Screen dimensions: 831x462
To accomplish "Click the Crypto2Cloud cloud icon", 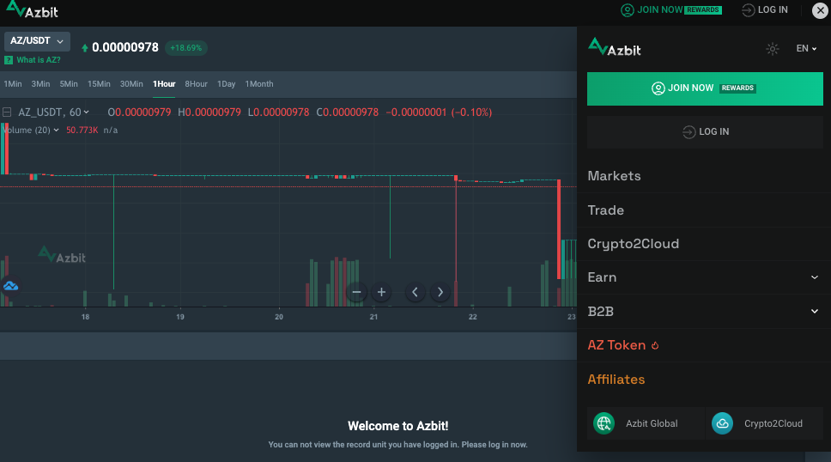I will (x=722, y=423).
